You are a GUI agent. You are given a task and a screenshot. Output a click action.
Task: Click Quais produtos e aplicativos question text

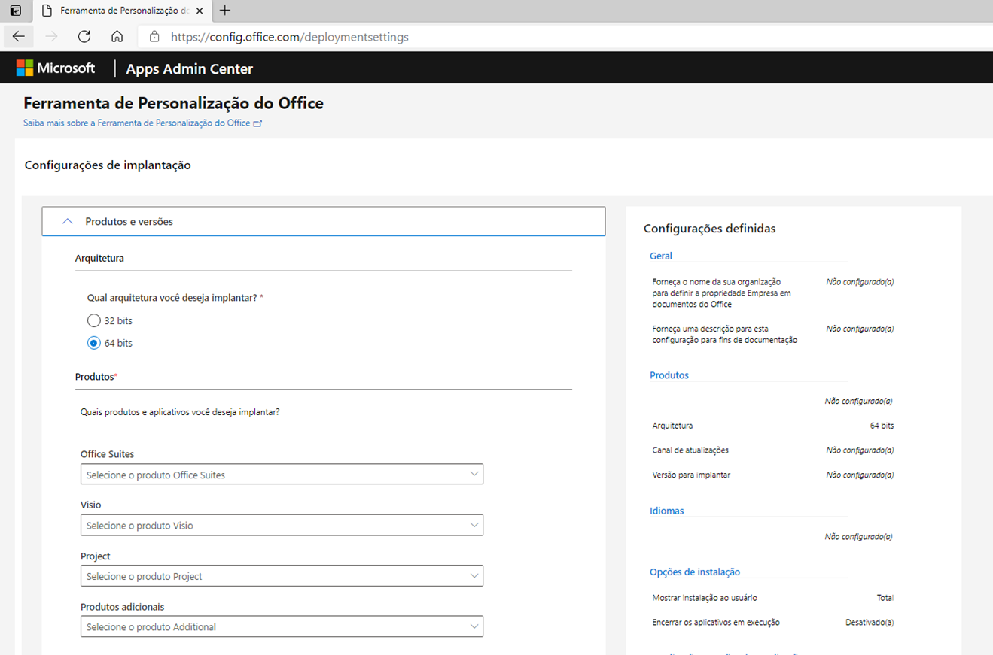(180, 412)
